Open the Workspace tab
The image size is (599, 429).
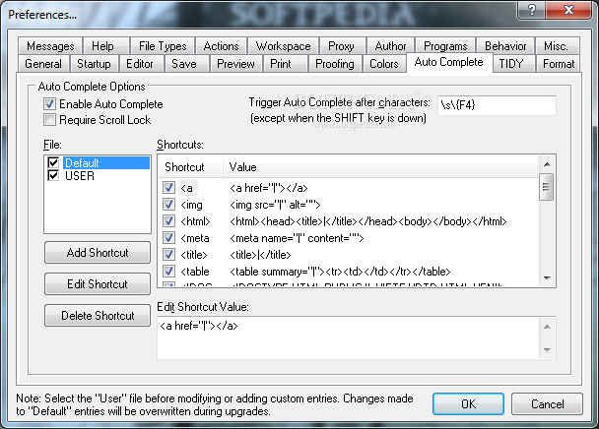pyautogui.click(x=283, y=46)
